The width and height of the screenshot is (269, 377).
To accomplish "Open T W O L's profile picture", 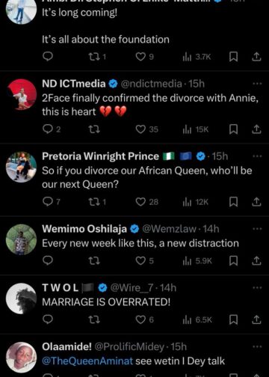I will (21, 298).
